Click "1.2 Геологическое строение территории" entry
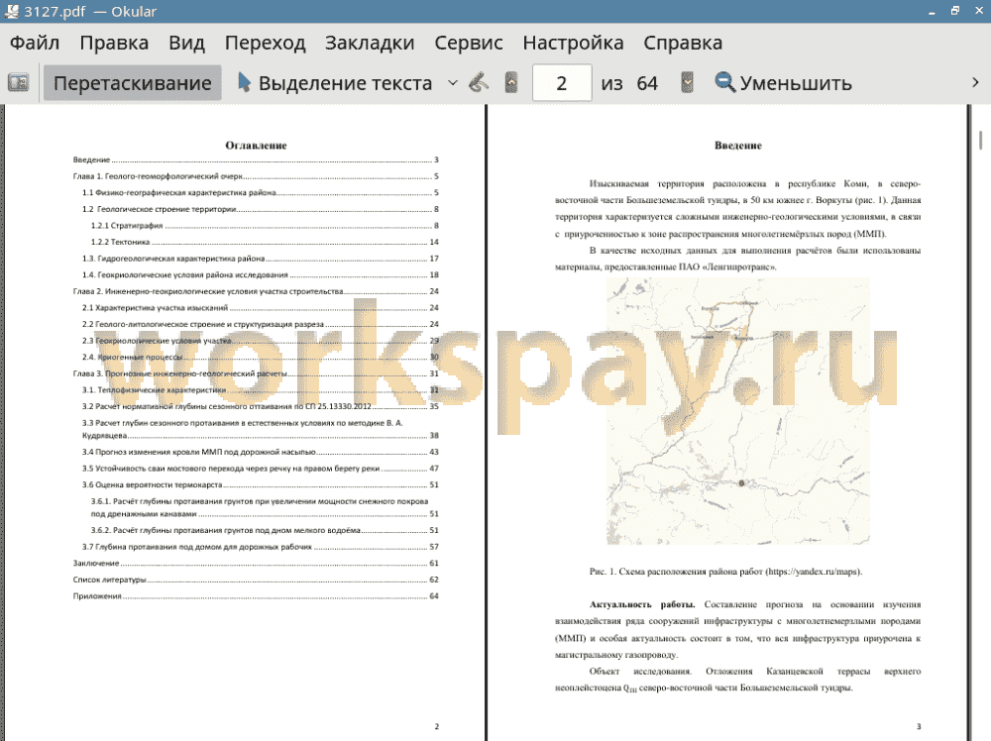Viewport: 991px width, 741px height. point(261,209)
